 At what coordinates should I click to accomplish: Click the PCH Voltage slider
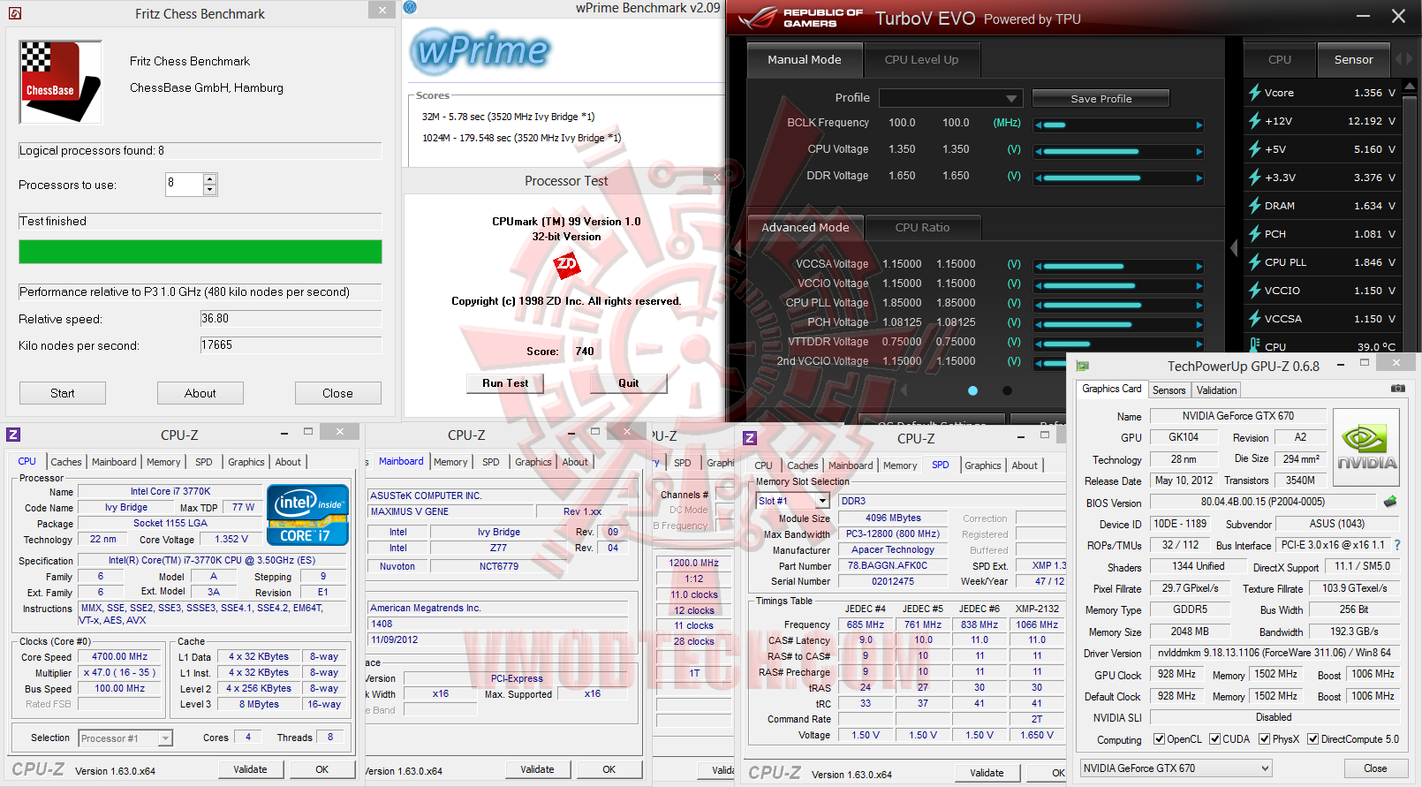coord(1119,324)
